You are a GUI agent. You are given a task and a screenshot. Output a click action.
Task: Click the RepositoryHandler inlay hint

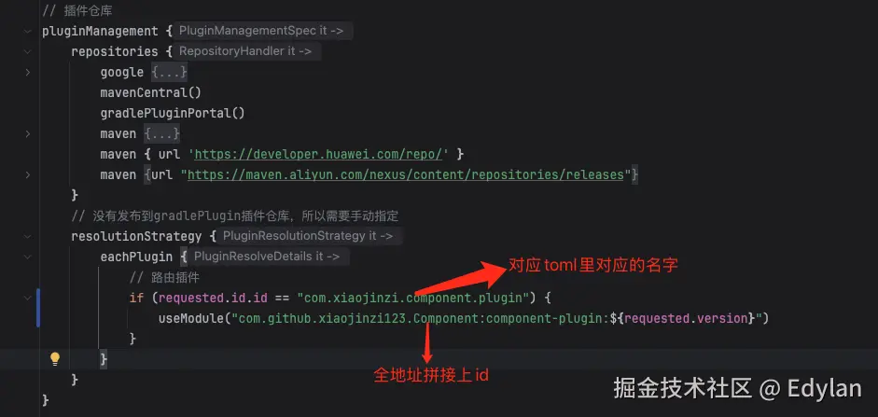[x=245, y=51]
